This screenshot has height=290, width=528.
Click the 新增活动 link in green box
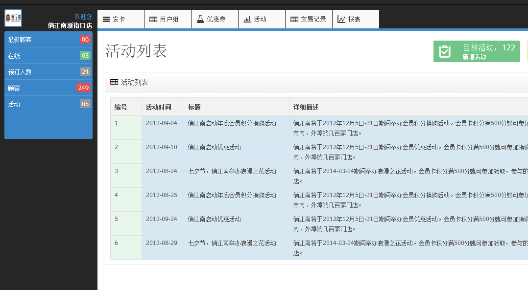475,57
